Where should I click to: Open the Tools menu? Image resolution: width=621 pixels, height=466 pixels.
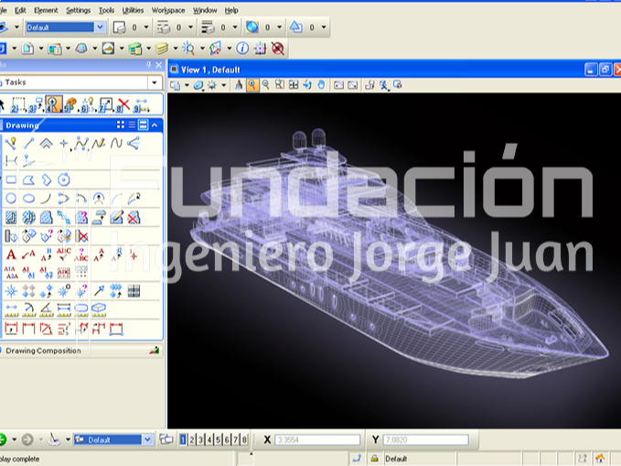coord(106,10)
